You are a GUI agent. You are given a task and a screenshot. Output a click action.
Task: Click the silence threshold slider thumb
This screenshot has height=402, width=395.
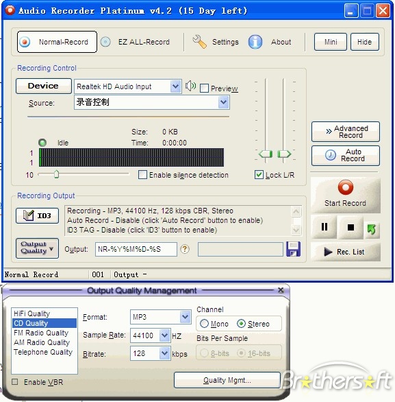pyautogui.click(x=56, y=174)
